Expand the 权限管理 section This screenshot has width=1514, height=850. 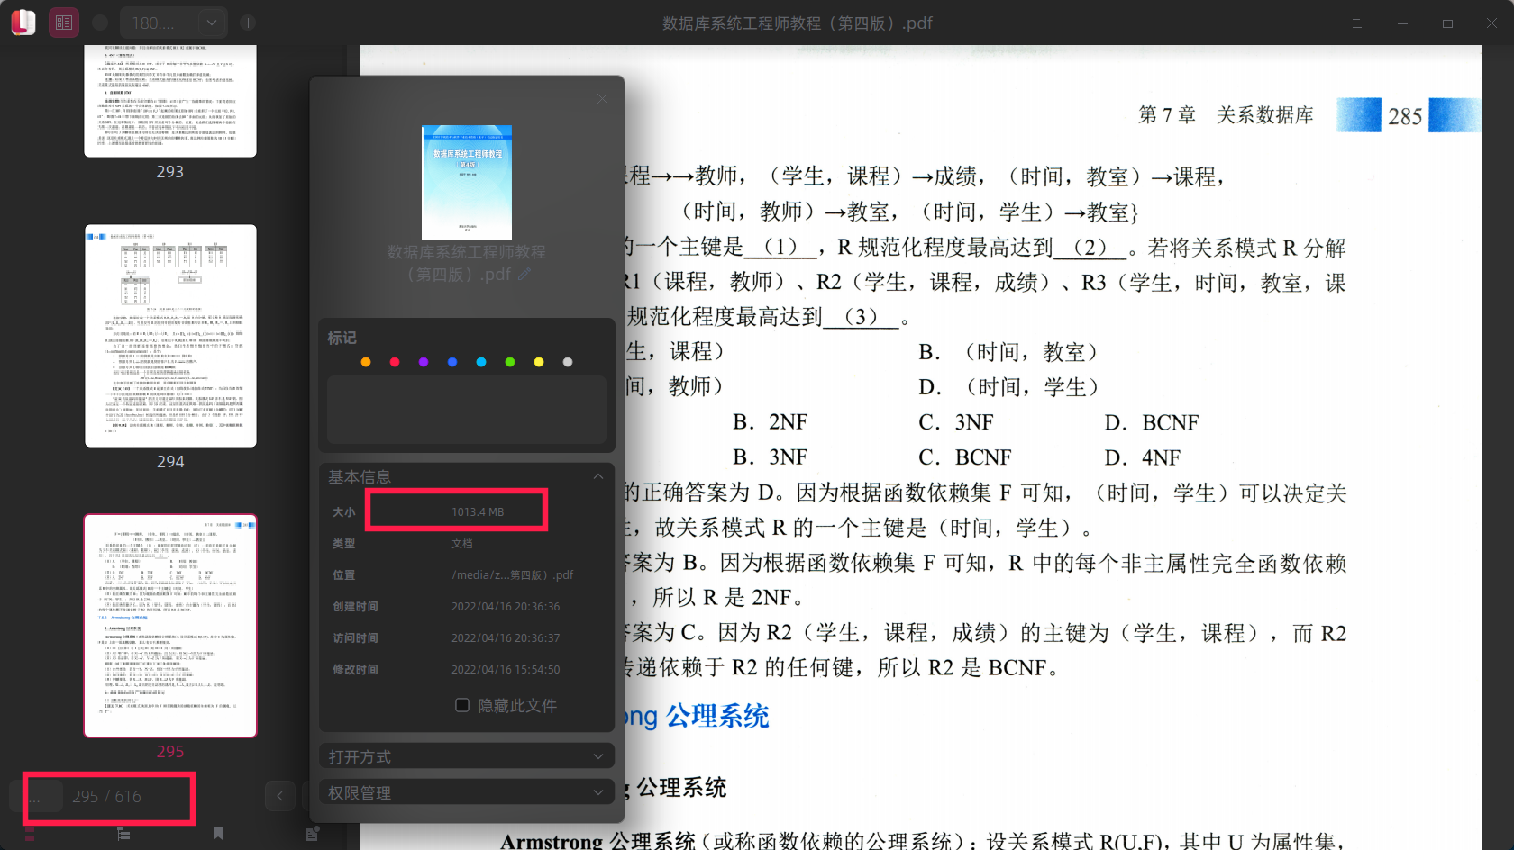(597, 792)
